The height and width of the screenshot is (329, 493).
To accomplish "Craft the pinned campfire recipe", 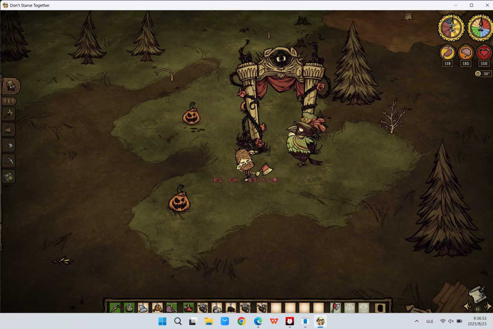I will [x=9, y=130].
